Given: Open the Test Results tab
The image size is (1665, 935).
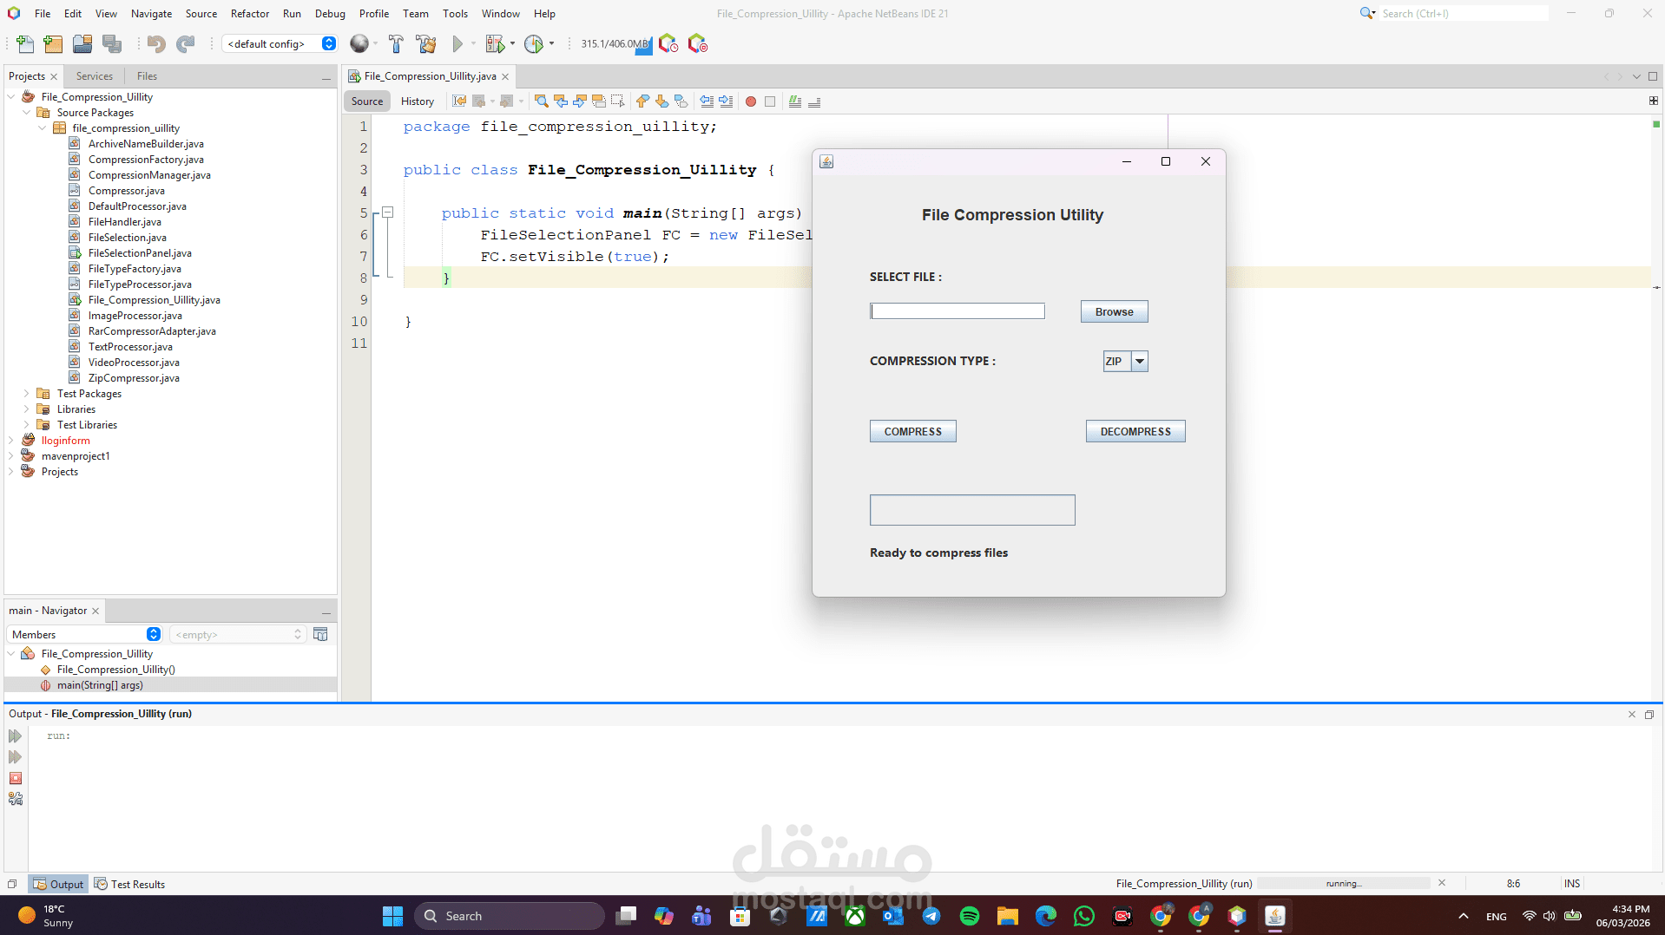Looking at the screenshot, I should 129,885.
